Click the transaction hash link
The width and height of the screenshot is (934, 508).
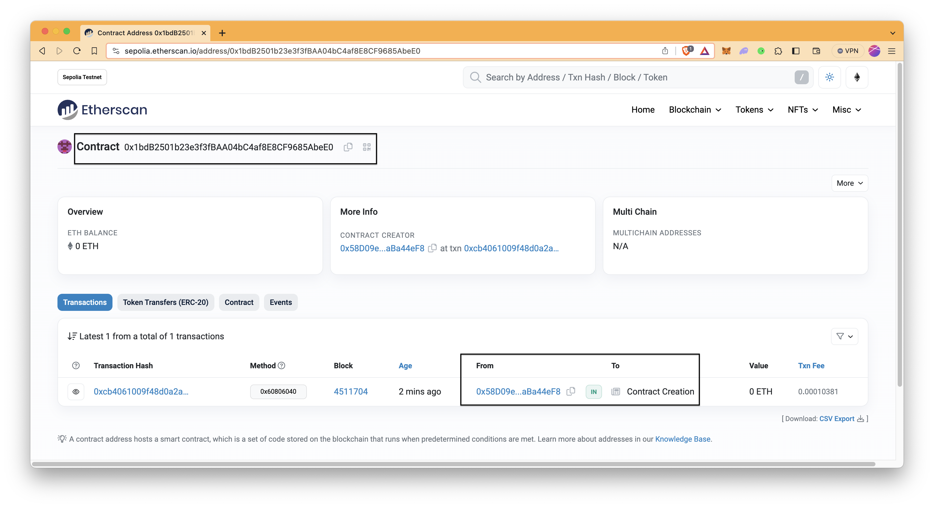pos(141,392)
